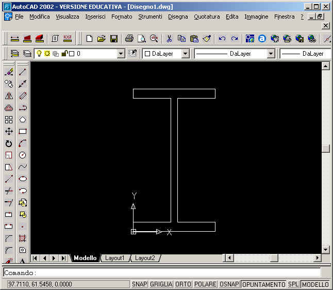Click the vertical scrollbar thumb

click(x=326, y=149)
